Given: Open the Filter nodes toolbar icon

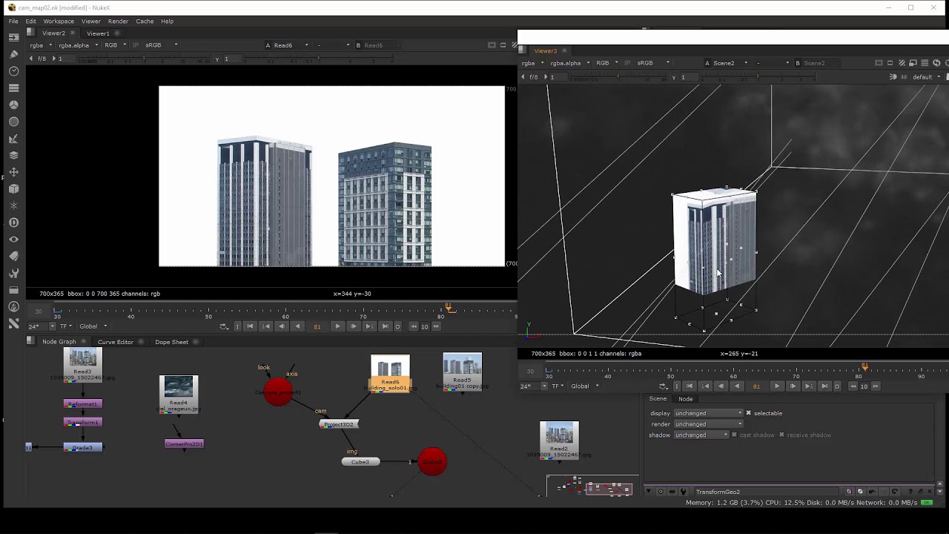Looking at the screenshot, I should (13, 122).
